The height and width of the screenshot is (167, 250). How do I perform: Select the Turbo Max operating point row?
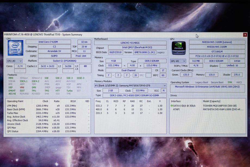pyautogui.click(x=48, y=113)
